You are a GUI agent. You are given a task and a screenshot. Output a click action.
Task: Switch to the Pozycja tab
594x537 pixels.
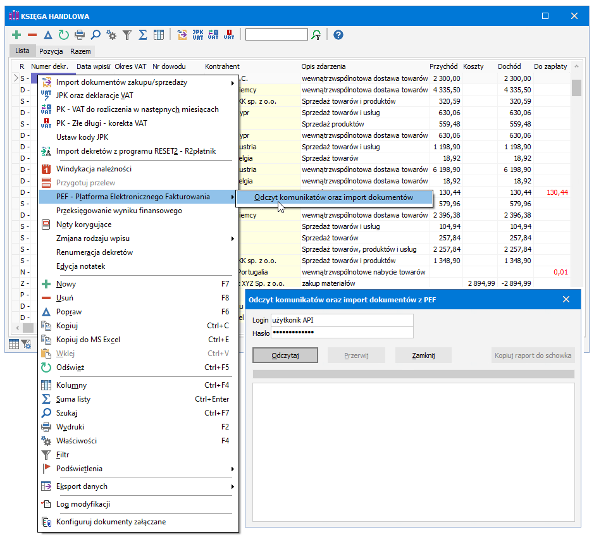tap(51, 51)
